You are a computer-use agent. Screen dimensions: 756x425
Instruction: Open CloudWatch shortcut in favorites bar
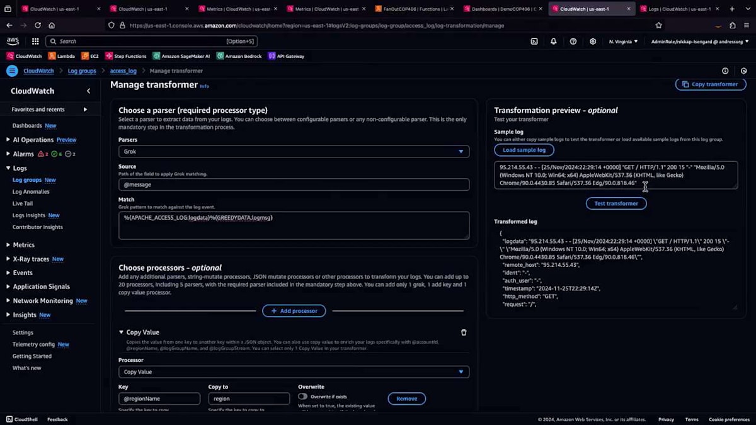[24, 56]
